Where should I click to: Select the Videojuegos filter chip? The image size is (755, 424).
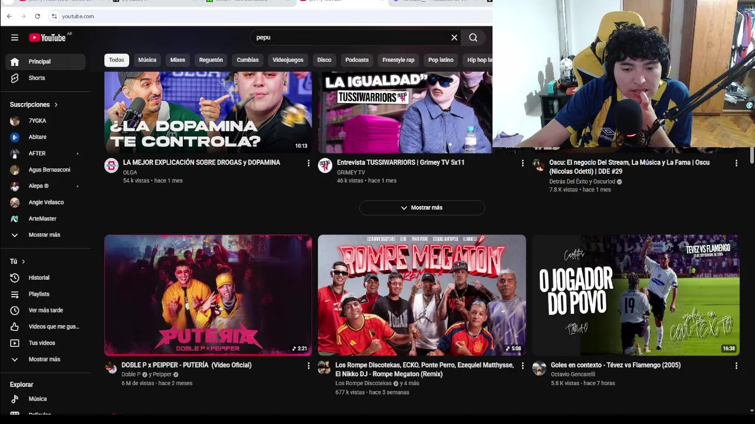click(288, 60)
